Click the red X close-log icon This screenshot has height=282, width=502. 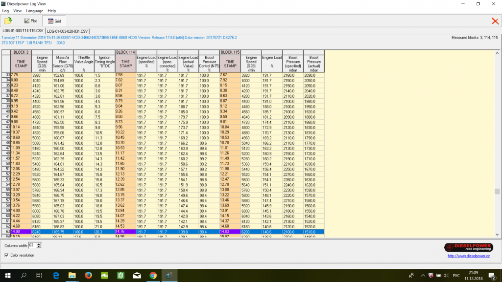pos(495,21)
